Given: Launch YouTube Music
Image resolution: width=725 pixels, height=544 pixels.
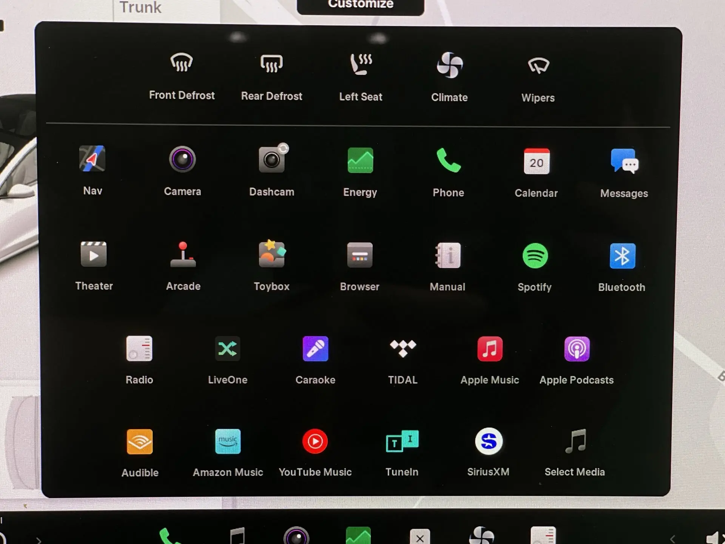Looking at the screenshot, I should [315, 453].
